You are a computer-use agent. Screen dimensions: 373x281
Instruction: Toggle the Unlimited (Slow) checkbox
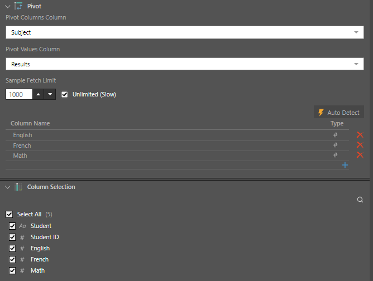click(64, 94)
